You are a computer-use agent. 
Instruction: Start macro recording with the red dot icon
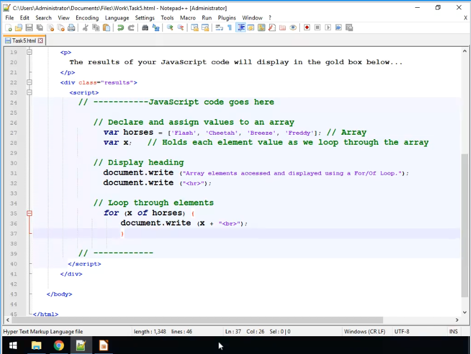pos(306,28)
